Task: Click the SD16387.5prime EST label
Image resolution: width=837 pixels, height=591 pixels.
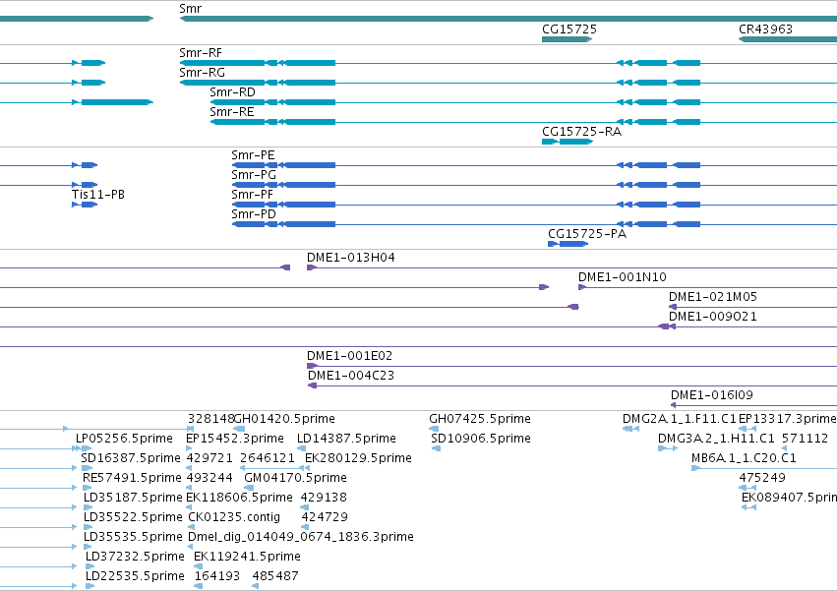Action: pos(131,458)
